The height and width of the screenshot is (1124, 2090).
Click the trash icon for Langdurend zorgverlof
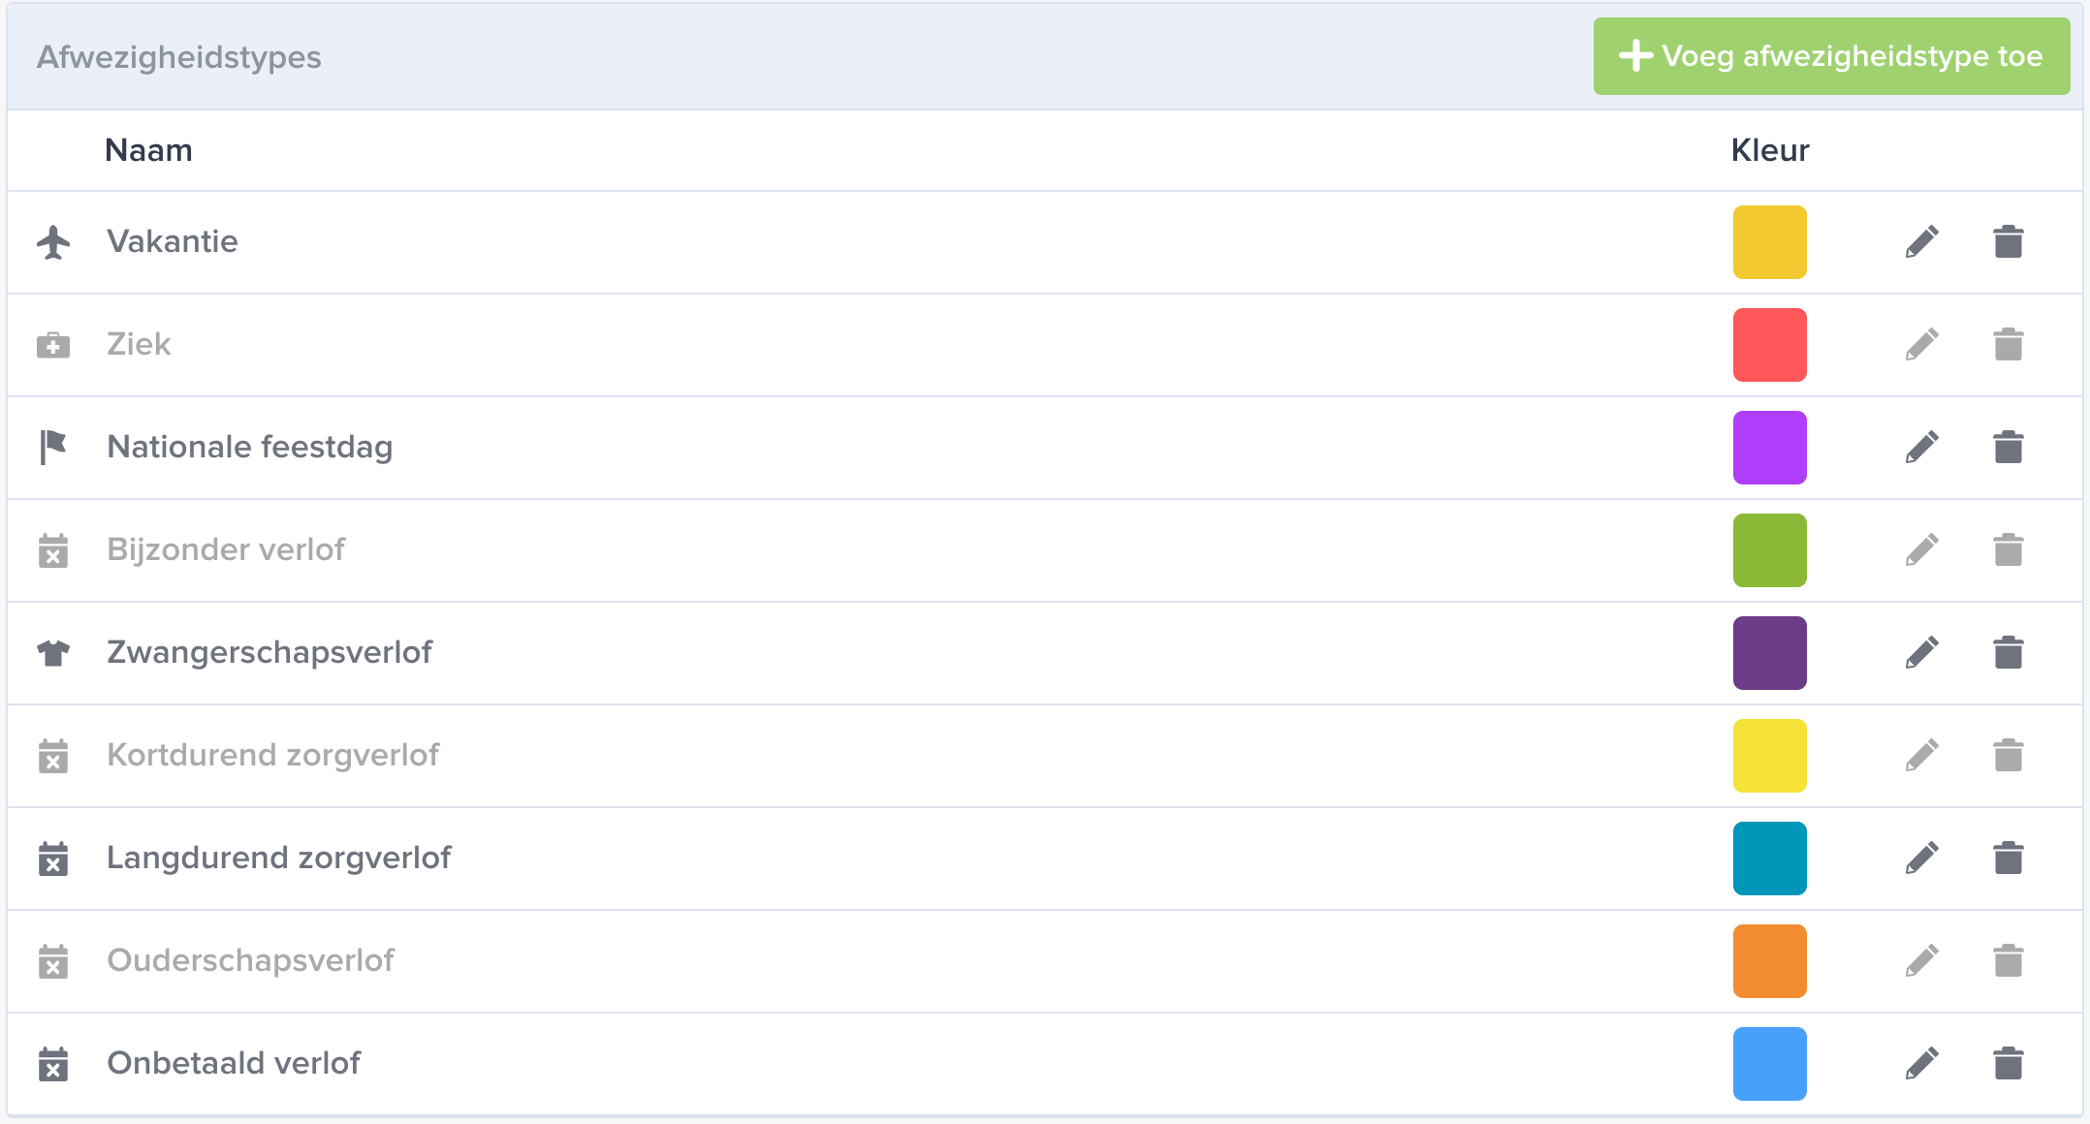[2009, 859]
